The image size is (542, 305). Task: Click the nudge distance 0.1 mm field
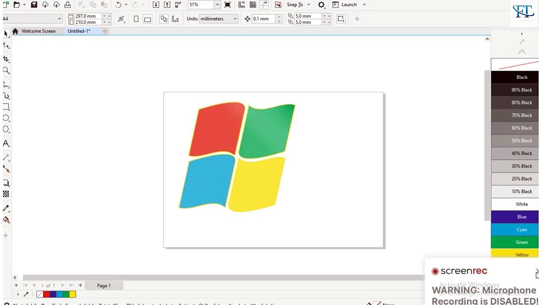tap(263, 19)
